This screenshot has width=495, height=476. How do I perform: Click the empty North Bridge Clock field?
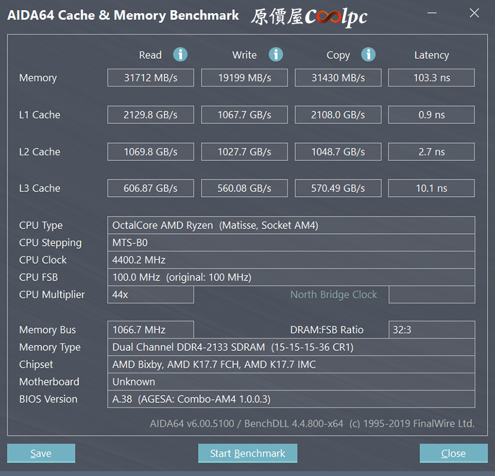pos(432,295)
